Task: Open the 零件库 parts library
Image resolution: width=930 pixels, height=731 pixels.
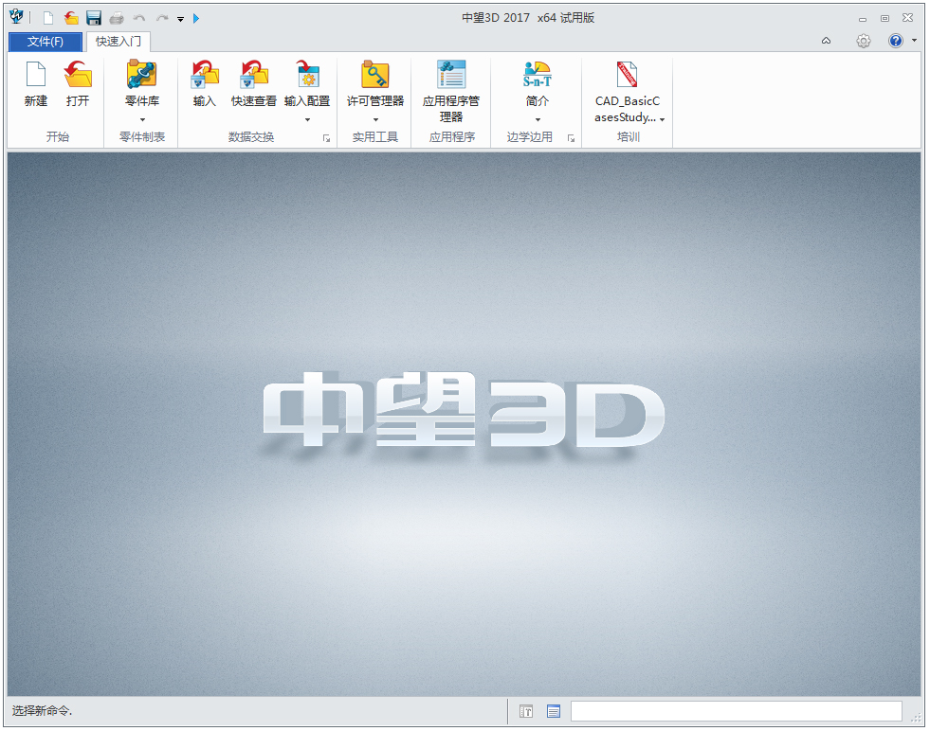Action: click(142, 83)
